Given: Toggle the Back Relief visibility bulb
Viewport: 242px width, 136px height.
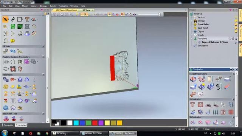Looking at the screenshot, I should tap(236, 28).
